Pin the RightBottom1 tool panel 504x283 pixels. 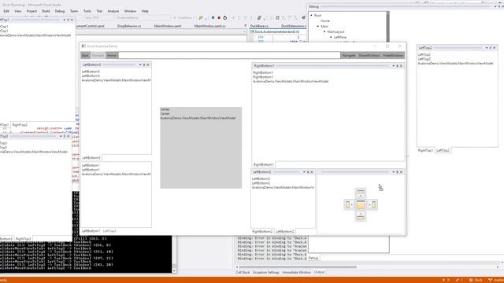(x=397, y=66)
